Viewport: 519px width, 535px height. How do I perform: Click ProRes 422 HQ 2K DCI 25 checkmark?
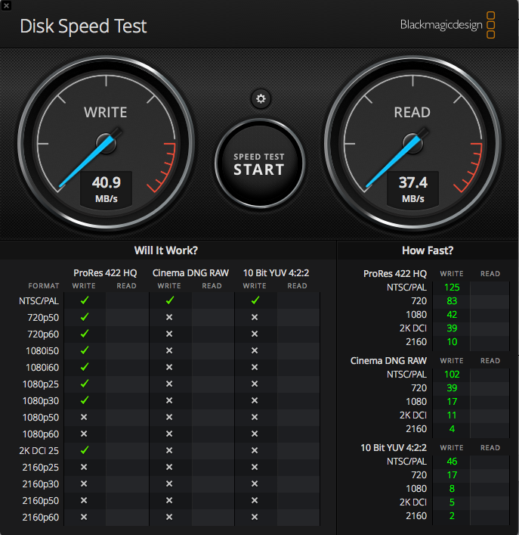pos(84,450)
